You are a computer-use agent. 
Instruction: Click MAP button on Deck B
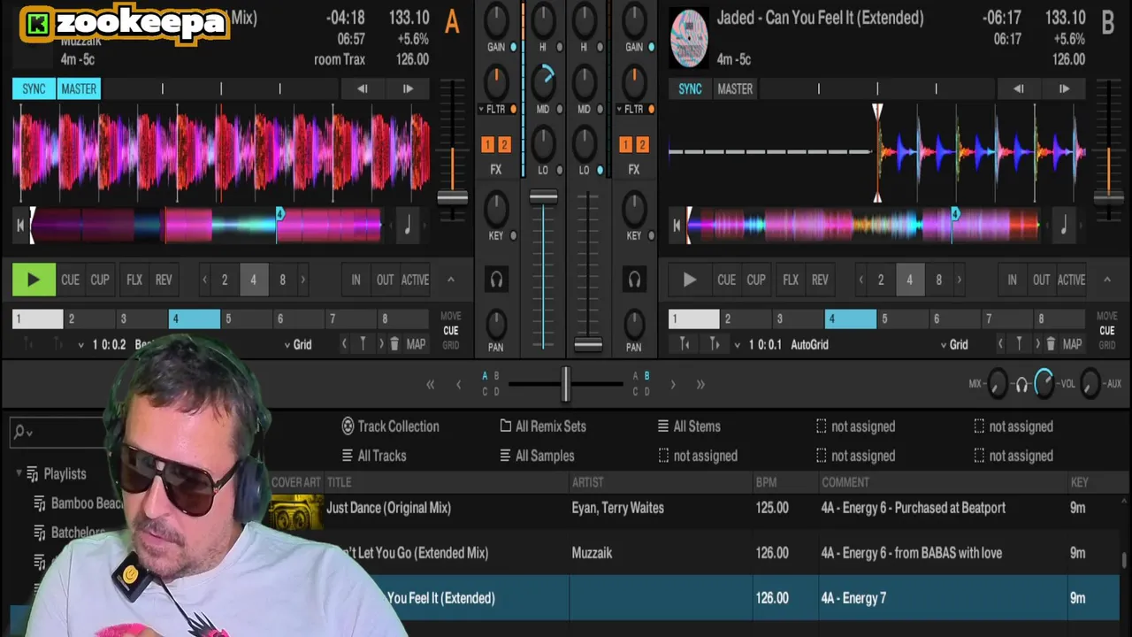coord(1072,344)
